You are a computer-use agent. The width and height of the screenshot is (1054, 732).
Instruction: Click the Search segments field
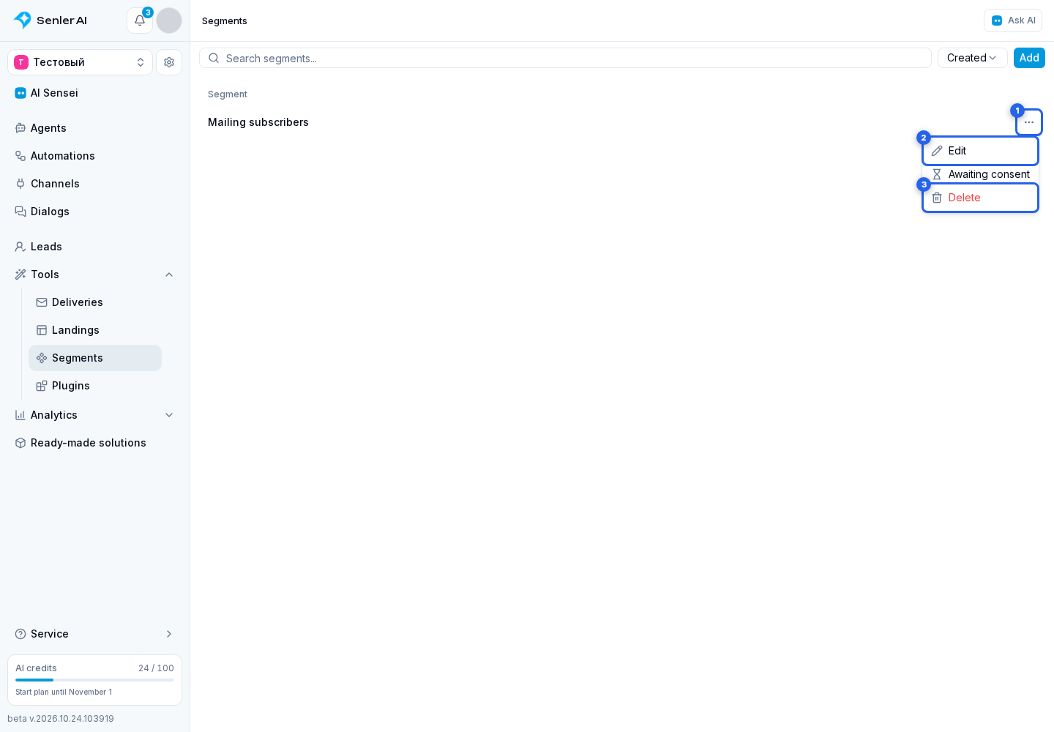tap(565, 58)
